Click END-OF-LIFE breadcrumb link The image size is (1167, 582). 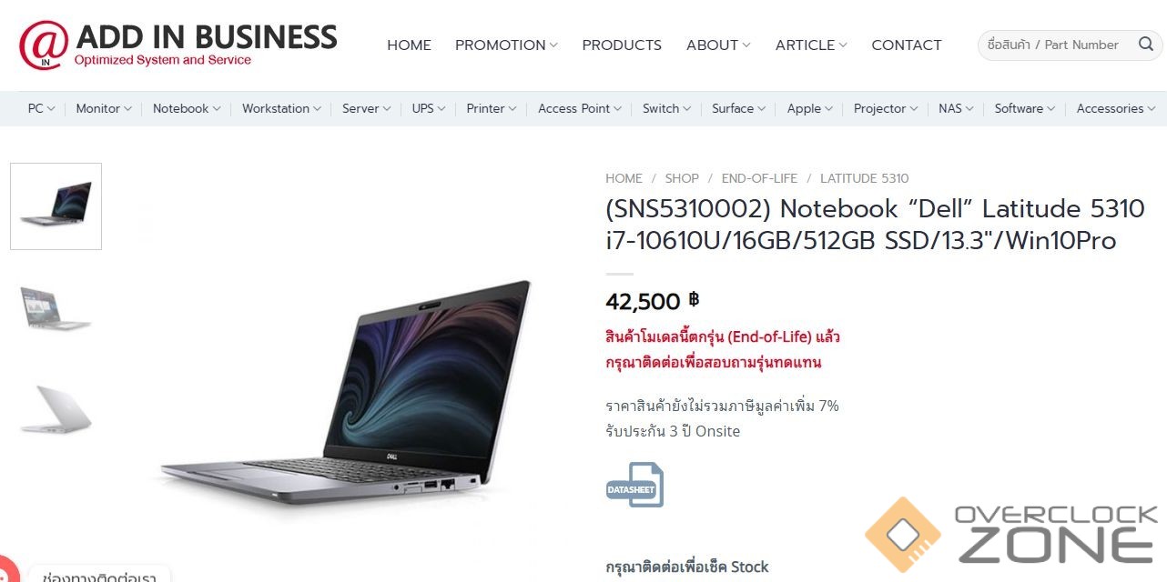point(759,178)
